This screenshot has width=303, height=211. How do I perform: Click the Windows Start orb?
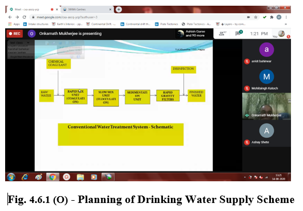coord(11,177)
